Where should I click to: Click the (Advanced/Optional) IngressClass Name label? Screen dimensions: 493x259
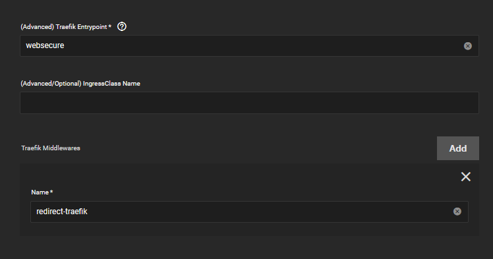[80, 84]
